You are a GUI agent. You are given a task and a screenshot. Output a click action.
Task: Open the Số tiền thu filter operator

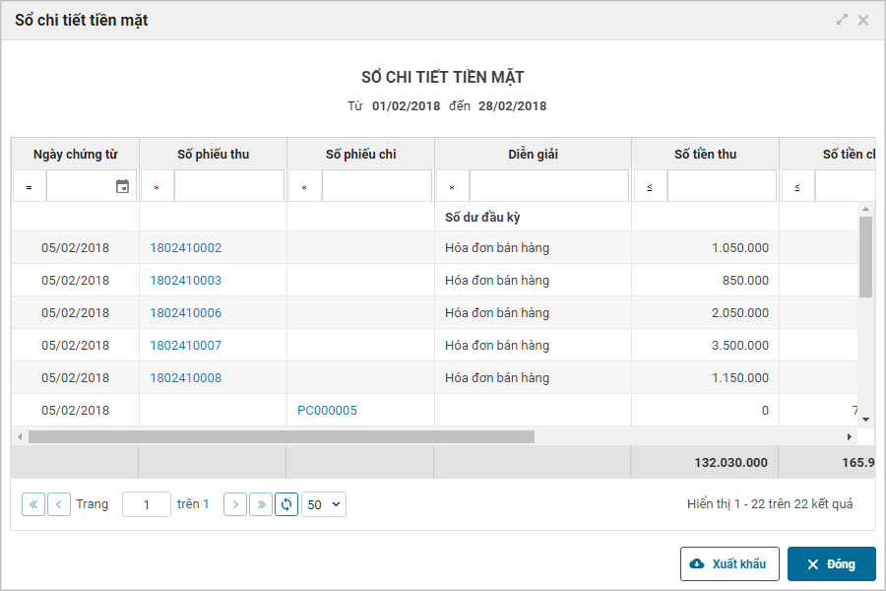coord(650,187)
